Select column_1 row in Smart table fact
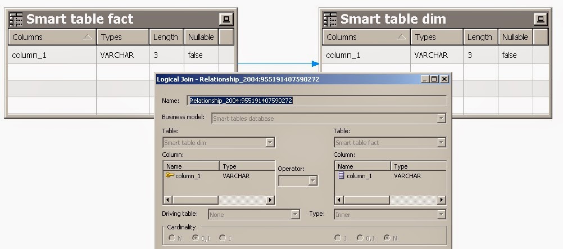Screen dimensions: 563x249 click(x=121, y=55)
